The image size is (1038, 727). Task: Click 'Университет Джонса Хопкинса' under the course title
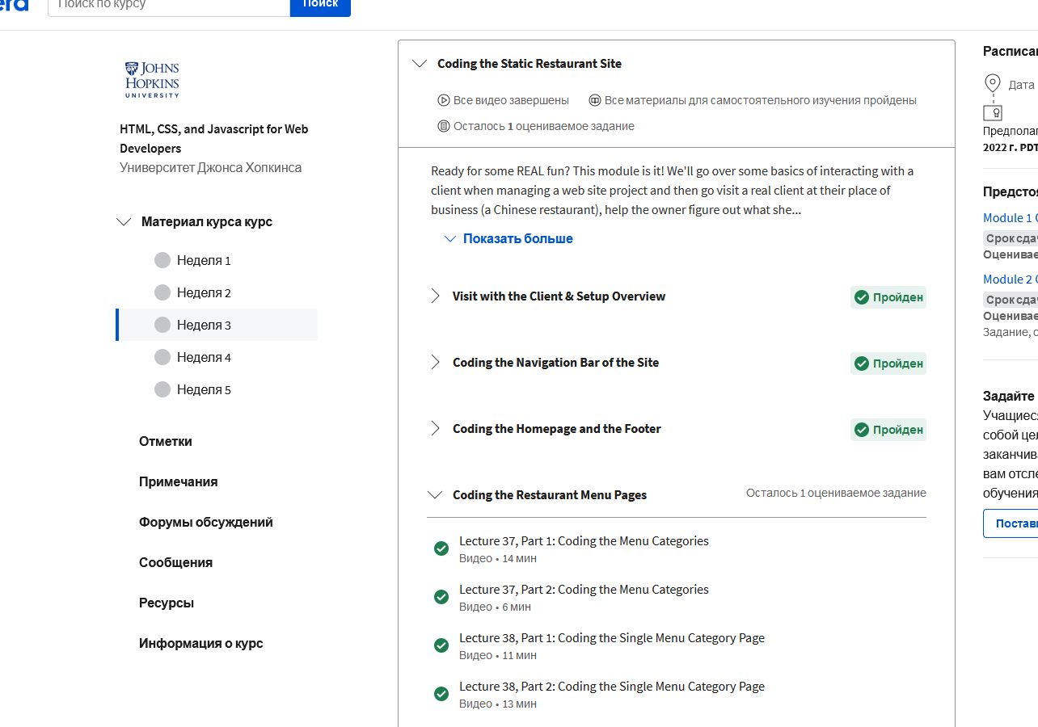pyautogui.click(x=211, y=168)
